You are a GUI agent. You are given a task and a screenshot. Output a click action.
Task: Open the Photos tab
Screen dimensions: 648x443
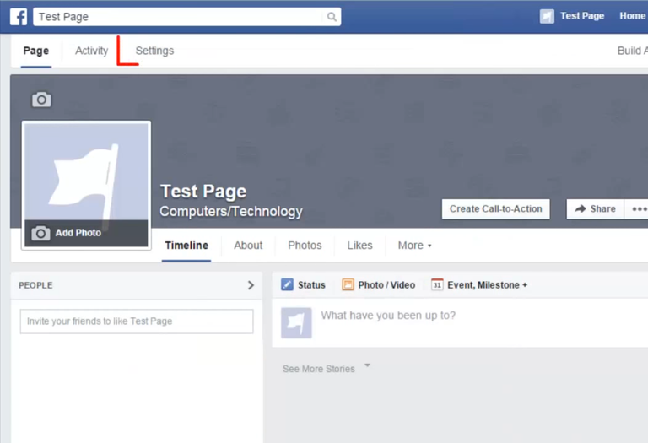pos(305,246)
